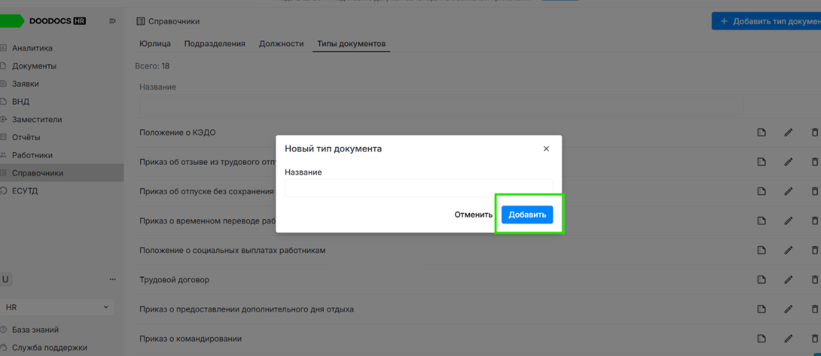Click pencil icon in Приказ о временном переводе row
This screenshot has height=356, width=821.
788,221
